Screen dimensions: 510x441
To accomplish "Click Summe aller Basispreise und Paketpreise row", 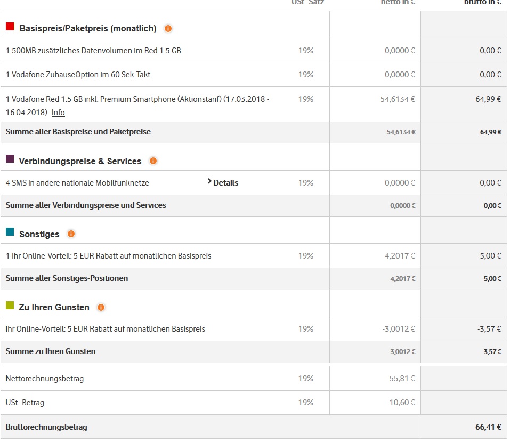I will point(78,132).
